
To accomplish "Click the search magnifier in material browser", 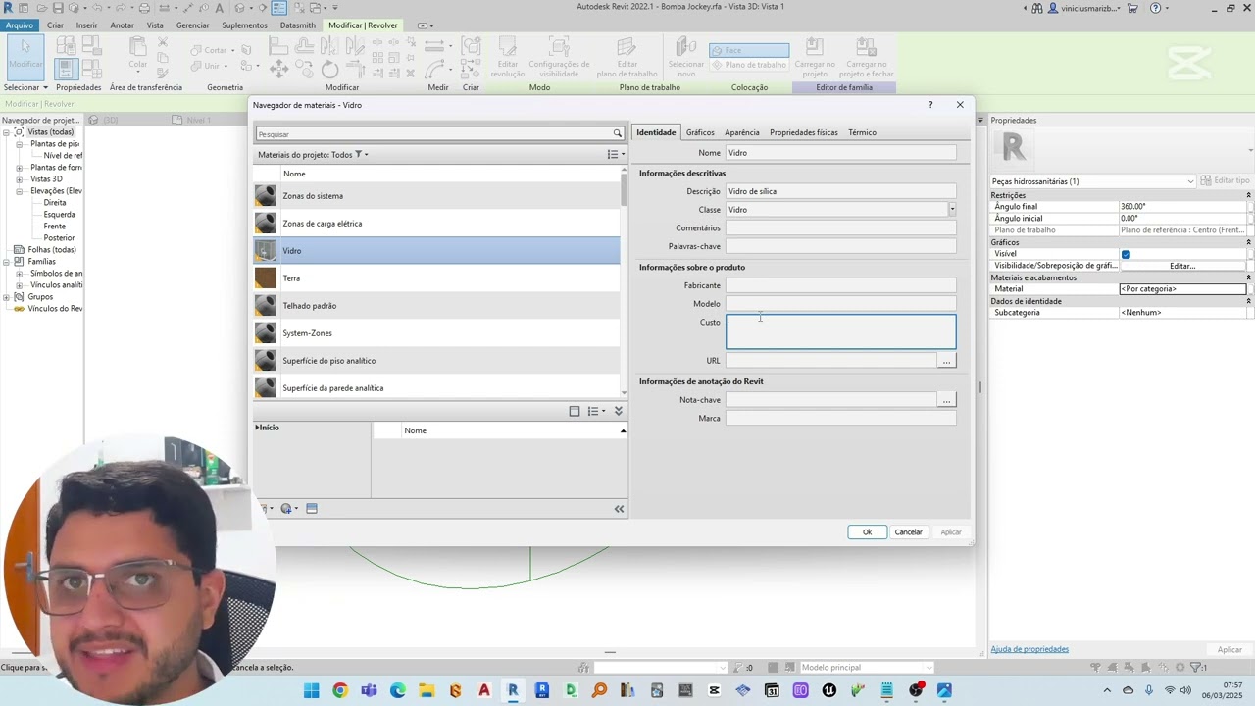I will tap(618, 133).
